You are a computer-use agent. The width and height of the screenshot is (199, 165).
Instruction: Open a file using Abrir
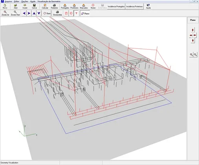pyautogui.click(x=16, y=6)
